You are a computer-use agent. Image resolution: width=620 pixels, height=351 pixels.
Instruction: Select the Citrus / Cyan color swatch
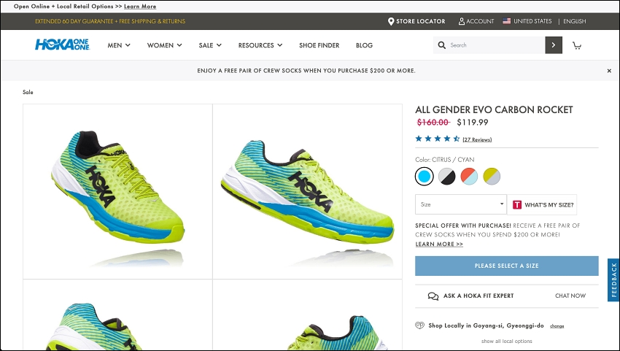[425, 176]
